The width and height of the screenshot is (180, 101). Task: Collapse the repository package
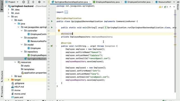click(x=22, y=52)
